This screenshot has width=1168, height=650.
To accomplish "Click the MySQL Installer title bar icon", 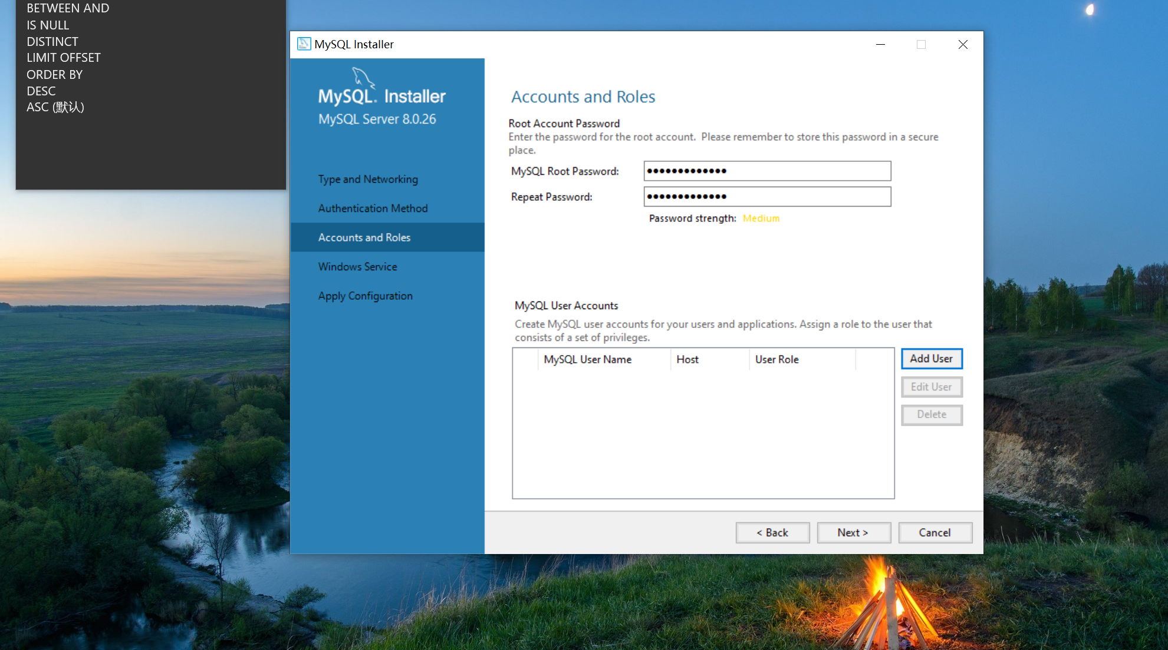I will coord(304,44).
